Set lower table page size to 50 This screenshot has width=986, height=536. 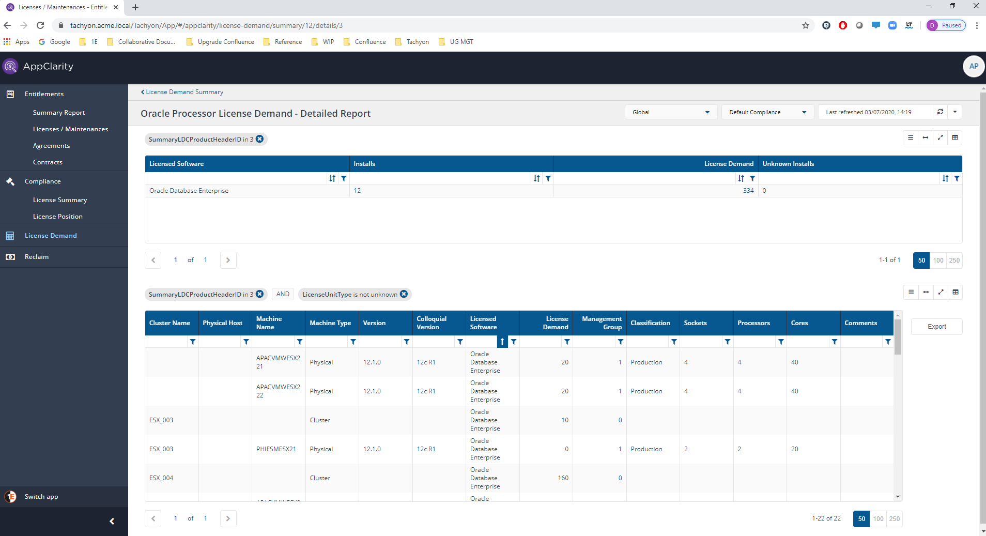point(861,519)
